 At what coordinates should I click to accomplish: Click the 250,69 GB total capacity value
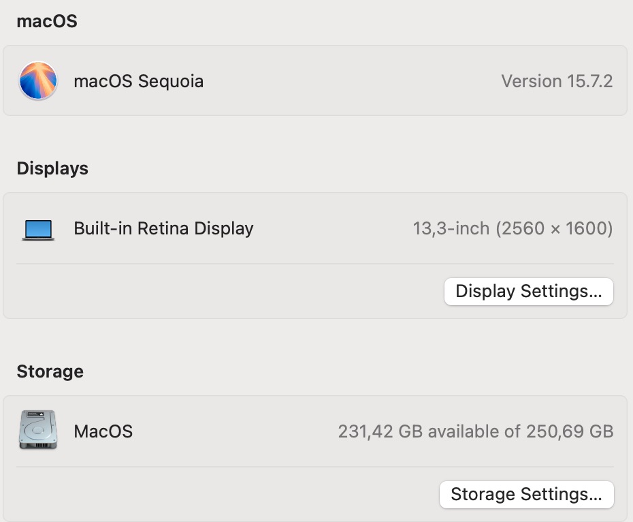point(569,431)
